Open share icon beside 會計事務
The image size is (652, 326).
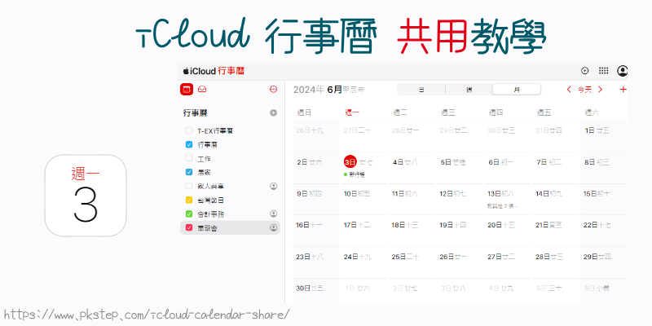[x=273, y=214]
